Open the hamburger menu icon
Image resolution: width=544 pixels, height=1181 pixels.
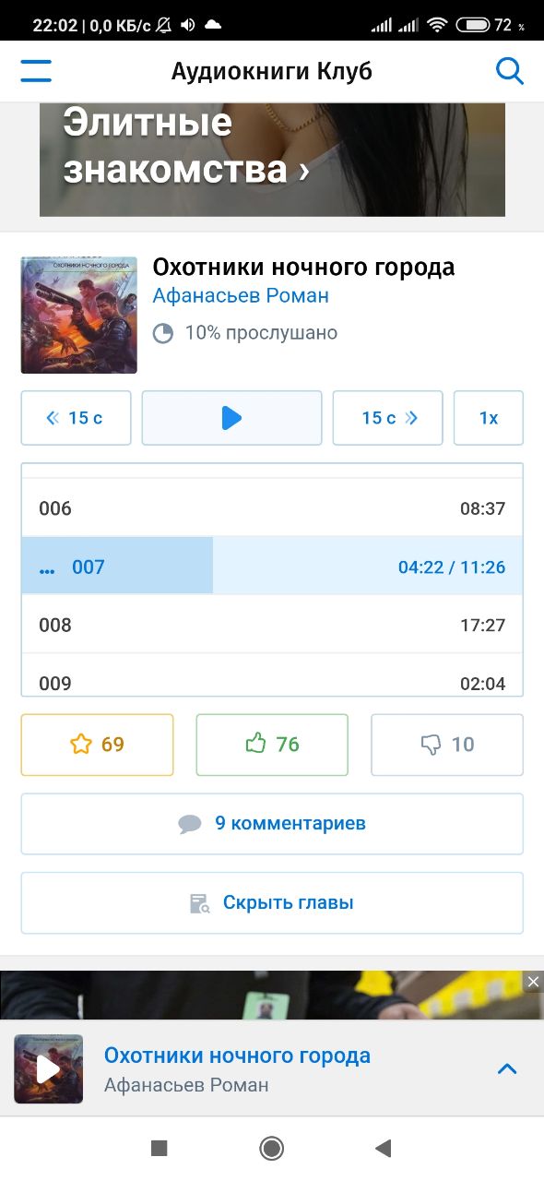(x=36, y=71)
